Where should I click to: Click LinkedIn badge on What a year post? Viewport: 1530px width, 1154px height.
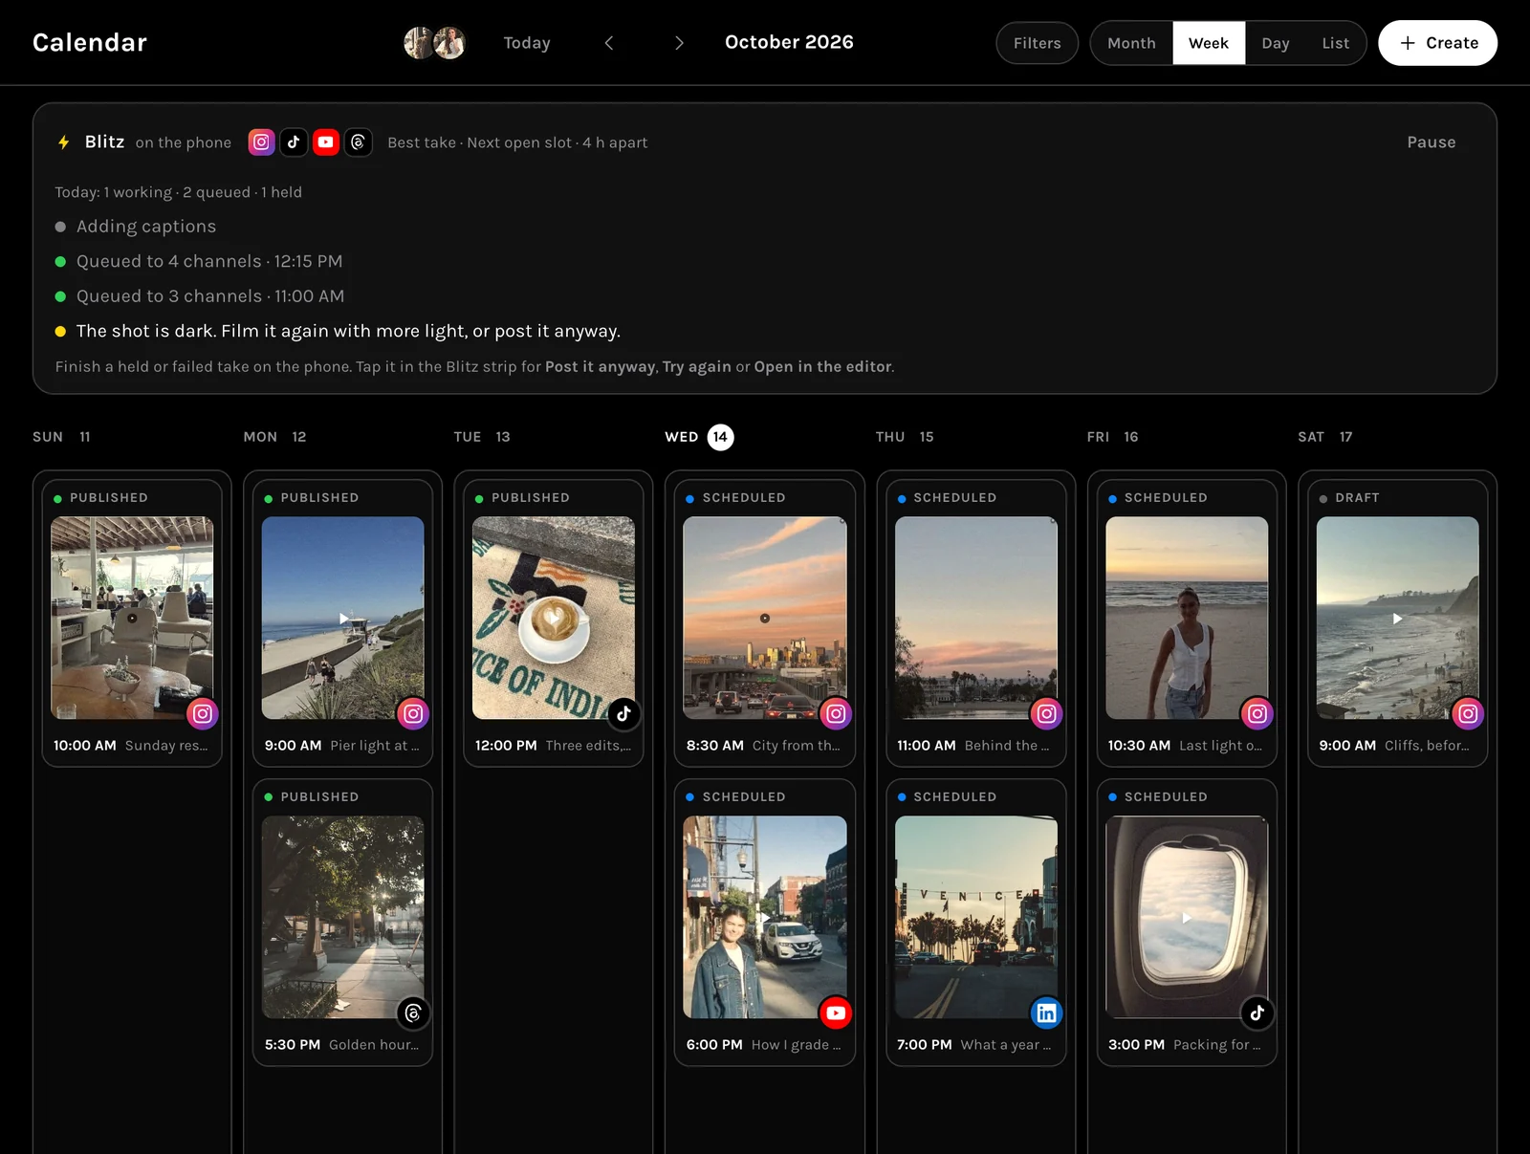[1046, 1012]
